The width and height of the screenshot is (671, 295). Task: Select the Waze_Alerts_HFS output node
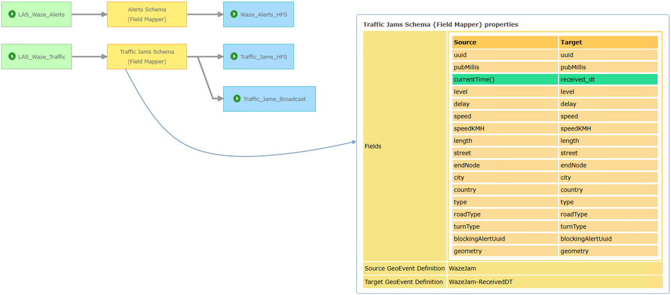(258, 14)
